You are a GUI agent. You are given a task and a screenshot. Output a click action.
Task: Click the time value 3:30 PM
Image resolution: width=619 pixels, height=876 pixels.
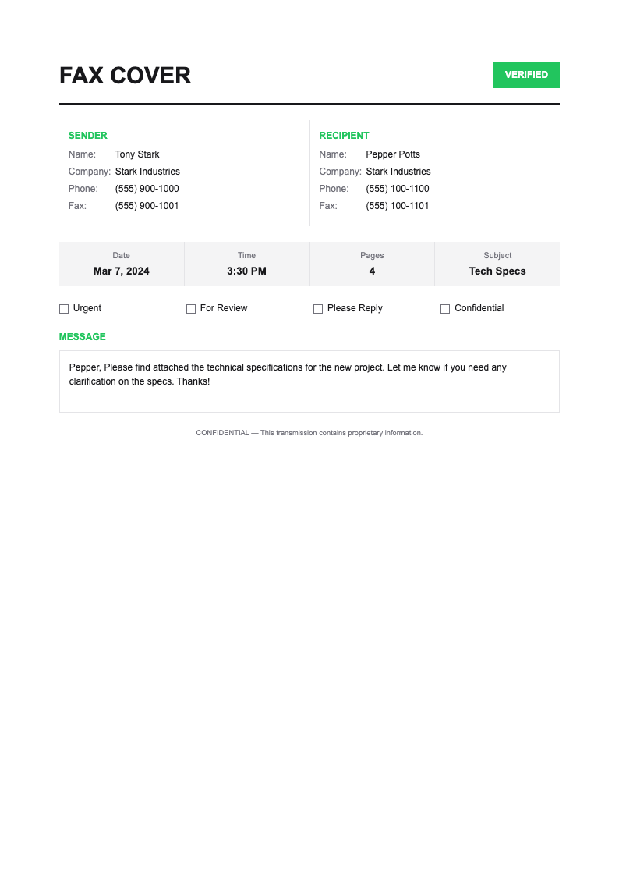pyautogui.click(x=246, y=271)
